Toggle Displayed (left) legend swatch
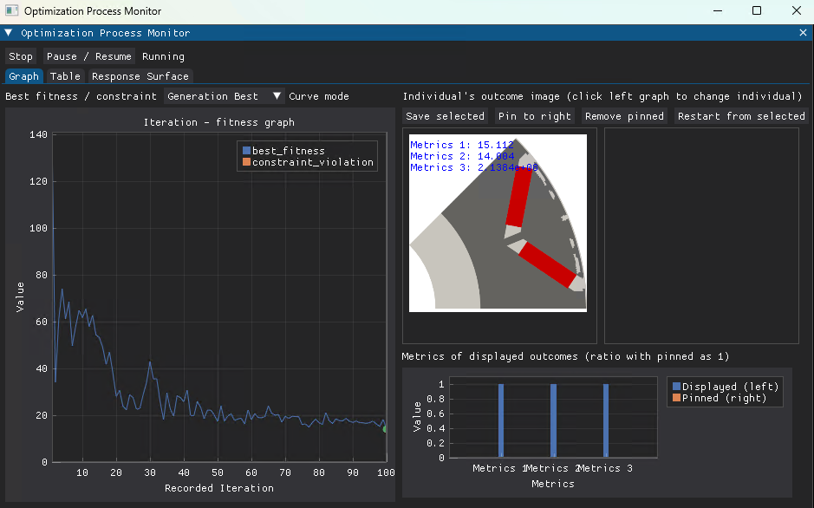This screenshot has height=508, width=814. [x=676, y=387]
